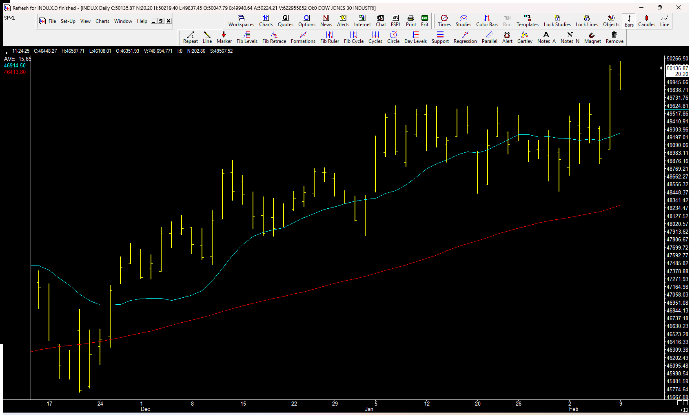Click the Quotes icon
692x415 pixels.
tap(285, 20)
